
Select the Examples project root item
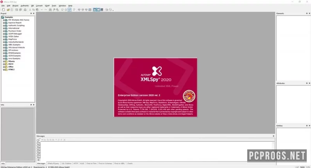[x=9, y=17]
